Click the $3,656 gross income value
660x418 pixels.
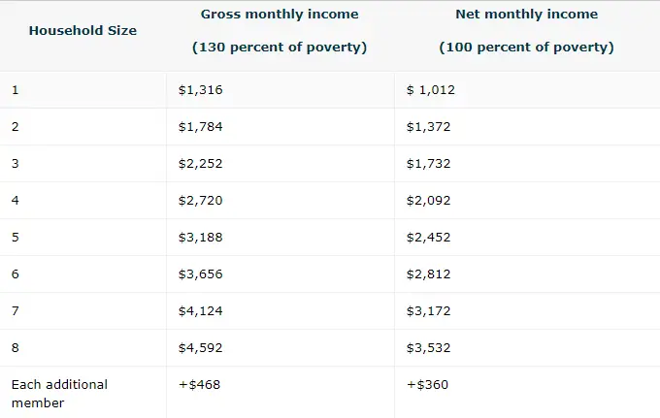point(201,274)
